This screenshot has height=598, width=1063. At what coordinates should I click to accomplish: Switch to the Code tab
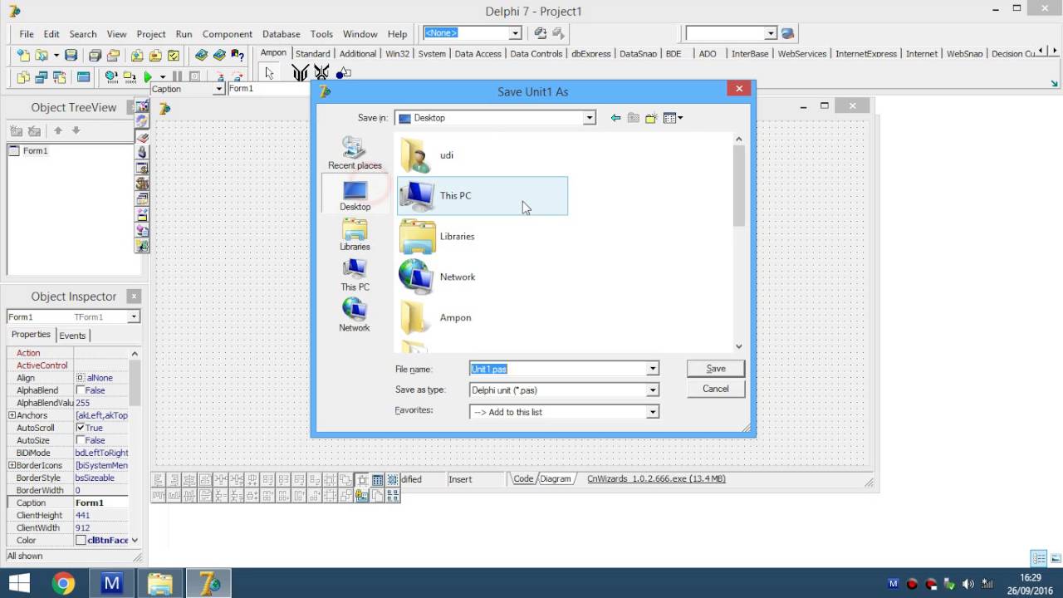pos(523,478)
